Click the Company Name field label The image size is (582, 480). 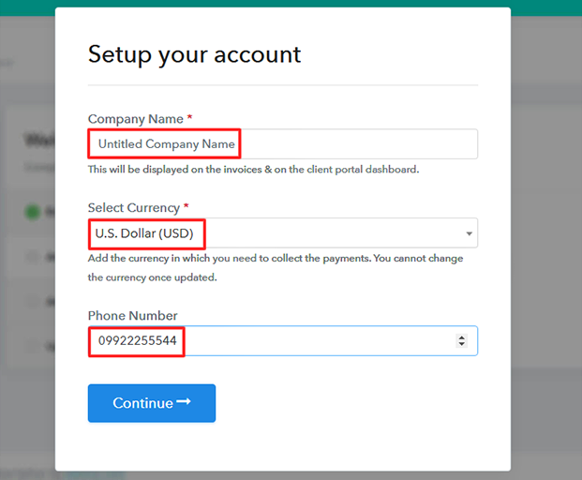135,119
